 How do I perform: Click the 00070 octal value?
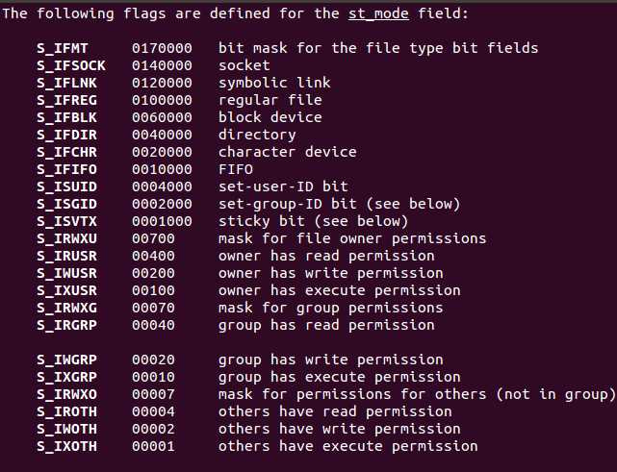click(153, 308)
